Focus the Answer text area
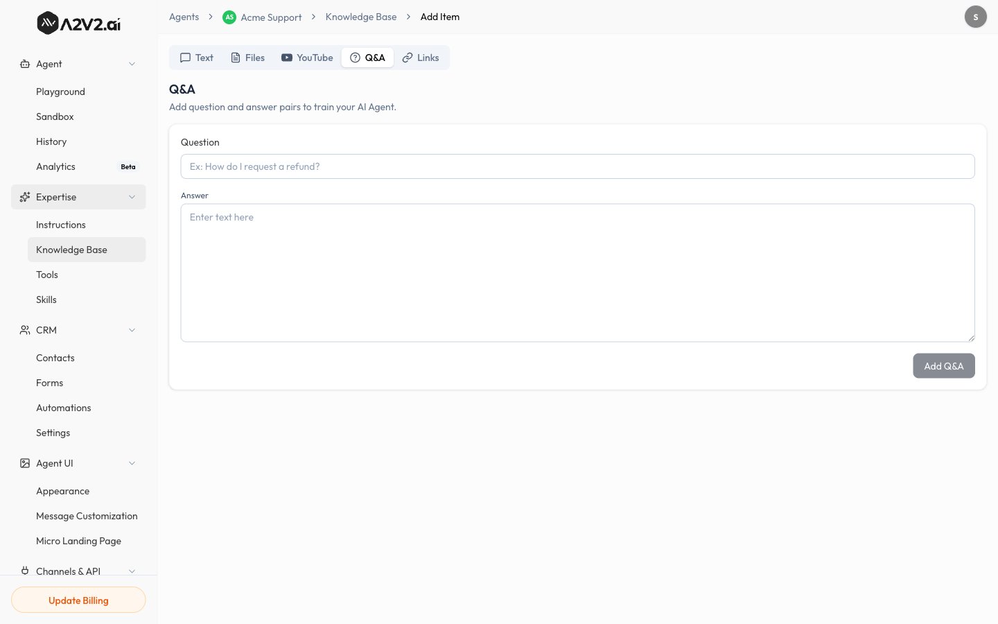Screen dimensions: 998x624 (x=577, y=272)
